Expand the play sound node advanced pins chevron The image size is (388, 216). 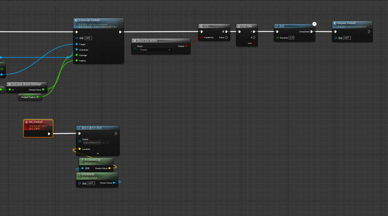[x=98, y=153]
